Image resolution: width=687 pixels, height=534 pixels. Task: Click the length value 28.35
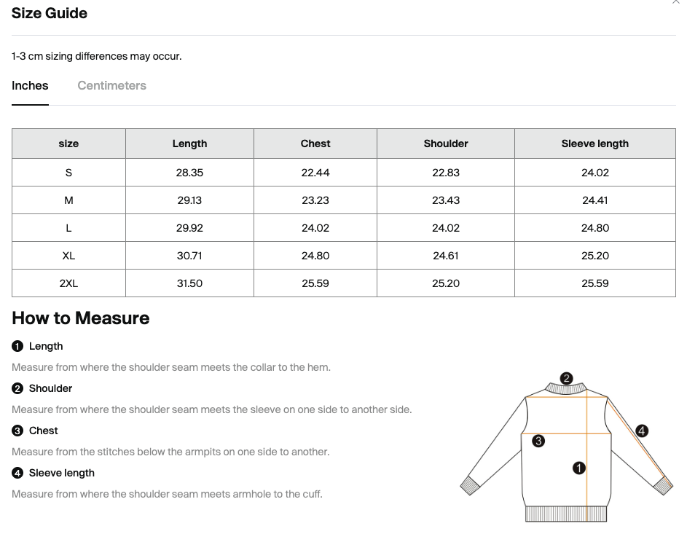(189, 173)
